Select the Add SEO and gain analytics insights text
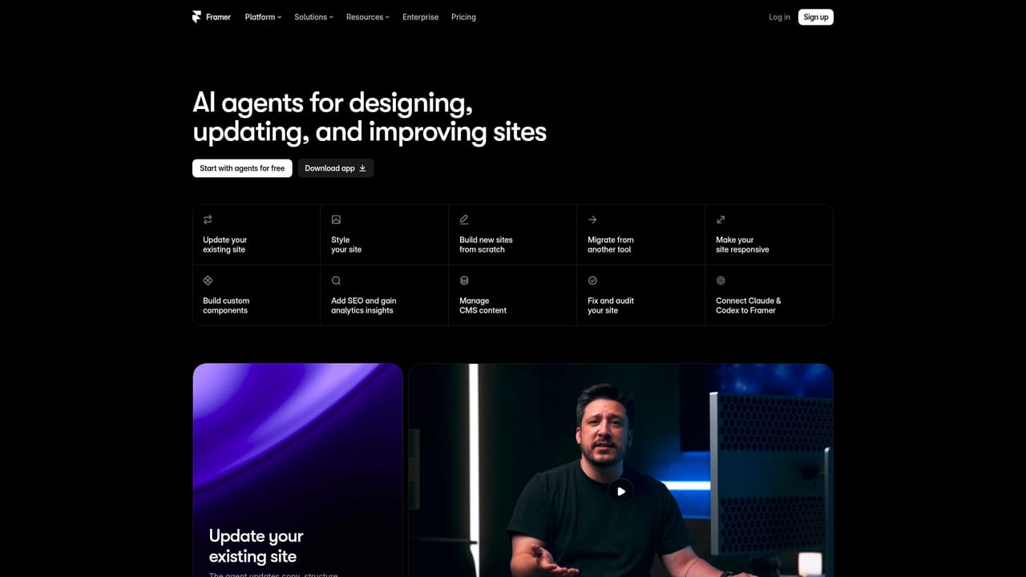 pyautogui.click(x=364, y=305)
